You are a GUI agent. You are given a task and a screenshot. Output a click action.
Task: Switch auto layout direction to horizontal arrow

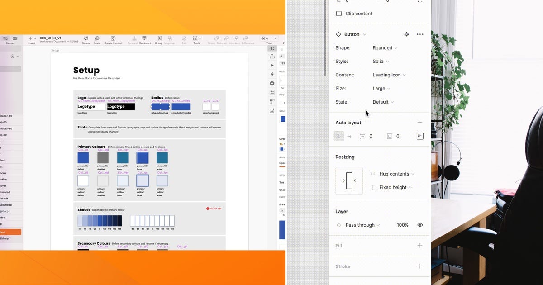point(349,136)
